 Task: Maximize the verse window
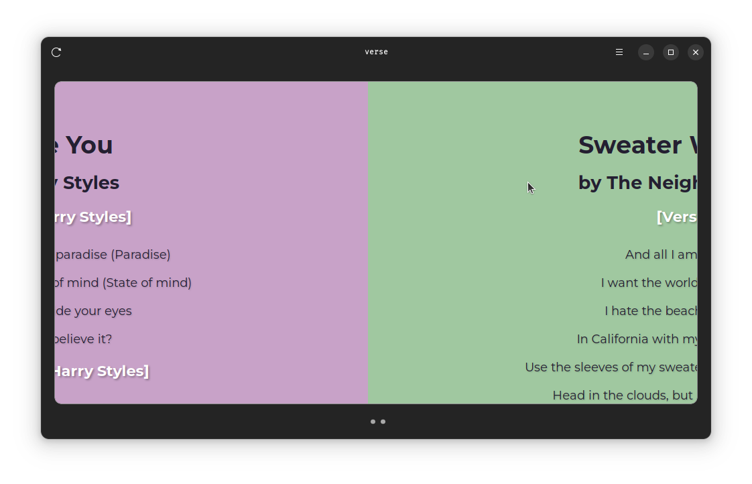(x=671, y=52)
